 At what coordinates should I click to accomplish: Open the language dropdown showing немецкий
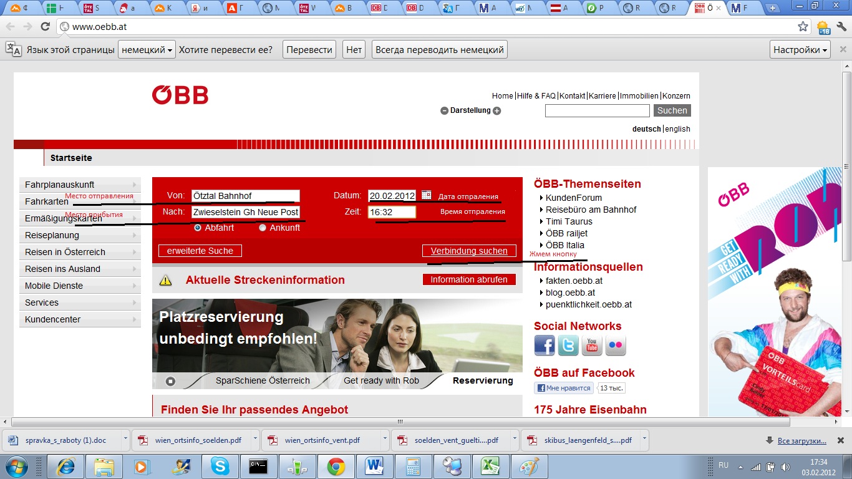(x=147, y=50)
